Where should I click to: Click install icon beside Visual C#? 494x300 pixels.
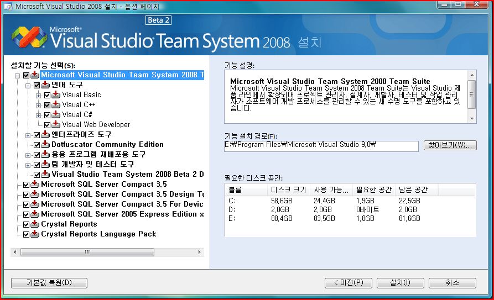(56, 114)
